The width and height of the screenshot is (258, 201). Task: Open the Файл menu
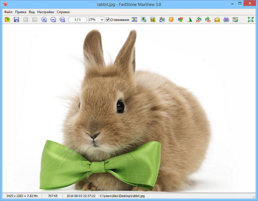8,12
